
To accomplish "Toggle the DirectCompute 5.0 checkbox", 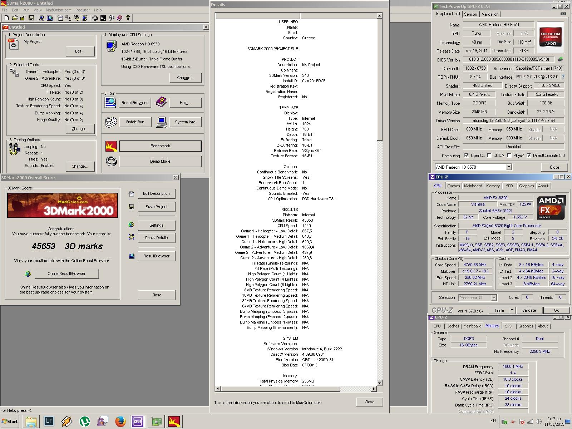I will pyautogui.click(x=529, y=156).
